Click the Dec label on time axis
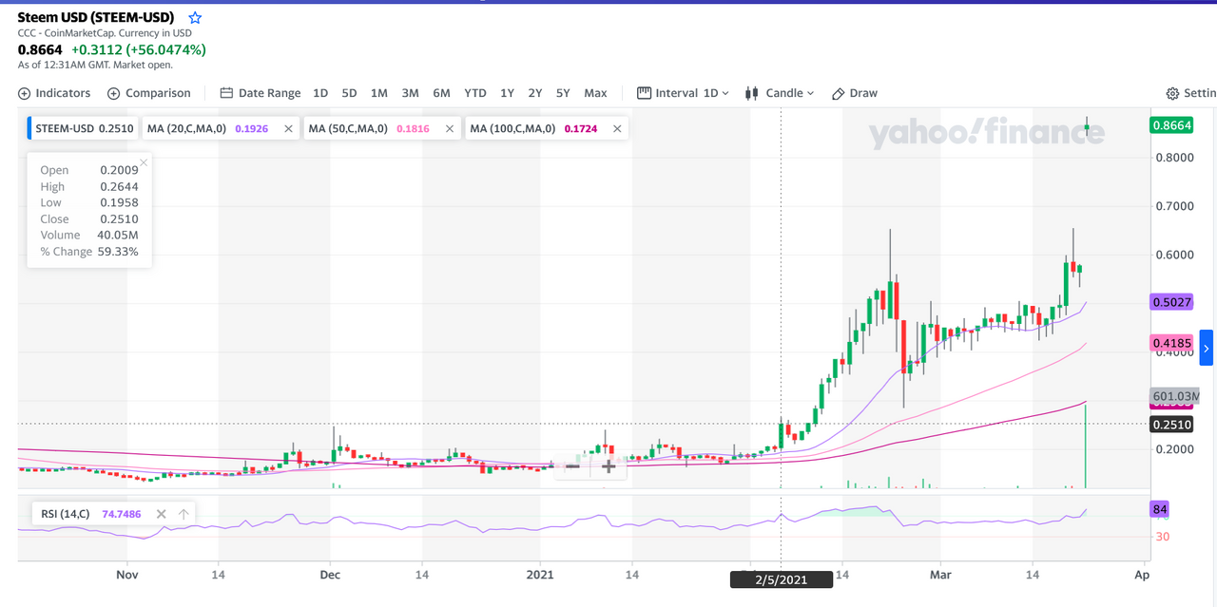The height and width of the screenshot is (607, 1217). tap(330, 575)
